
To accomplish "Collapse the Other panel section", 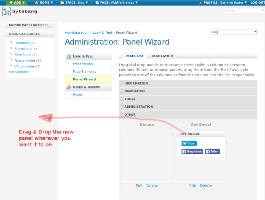I will point(188,115).
